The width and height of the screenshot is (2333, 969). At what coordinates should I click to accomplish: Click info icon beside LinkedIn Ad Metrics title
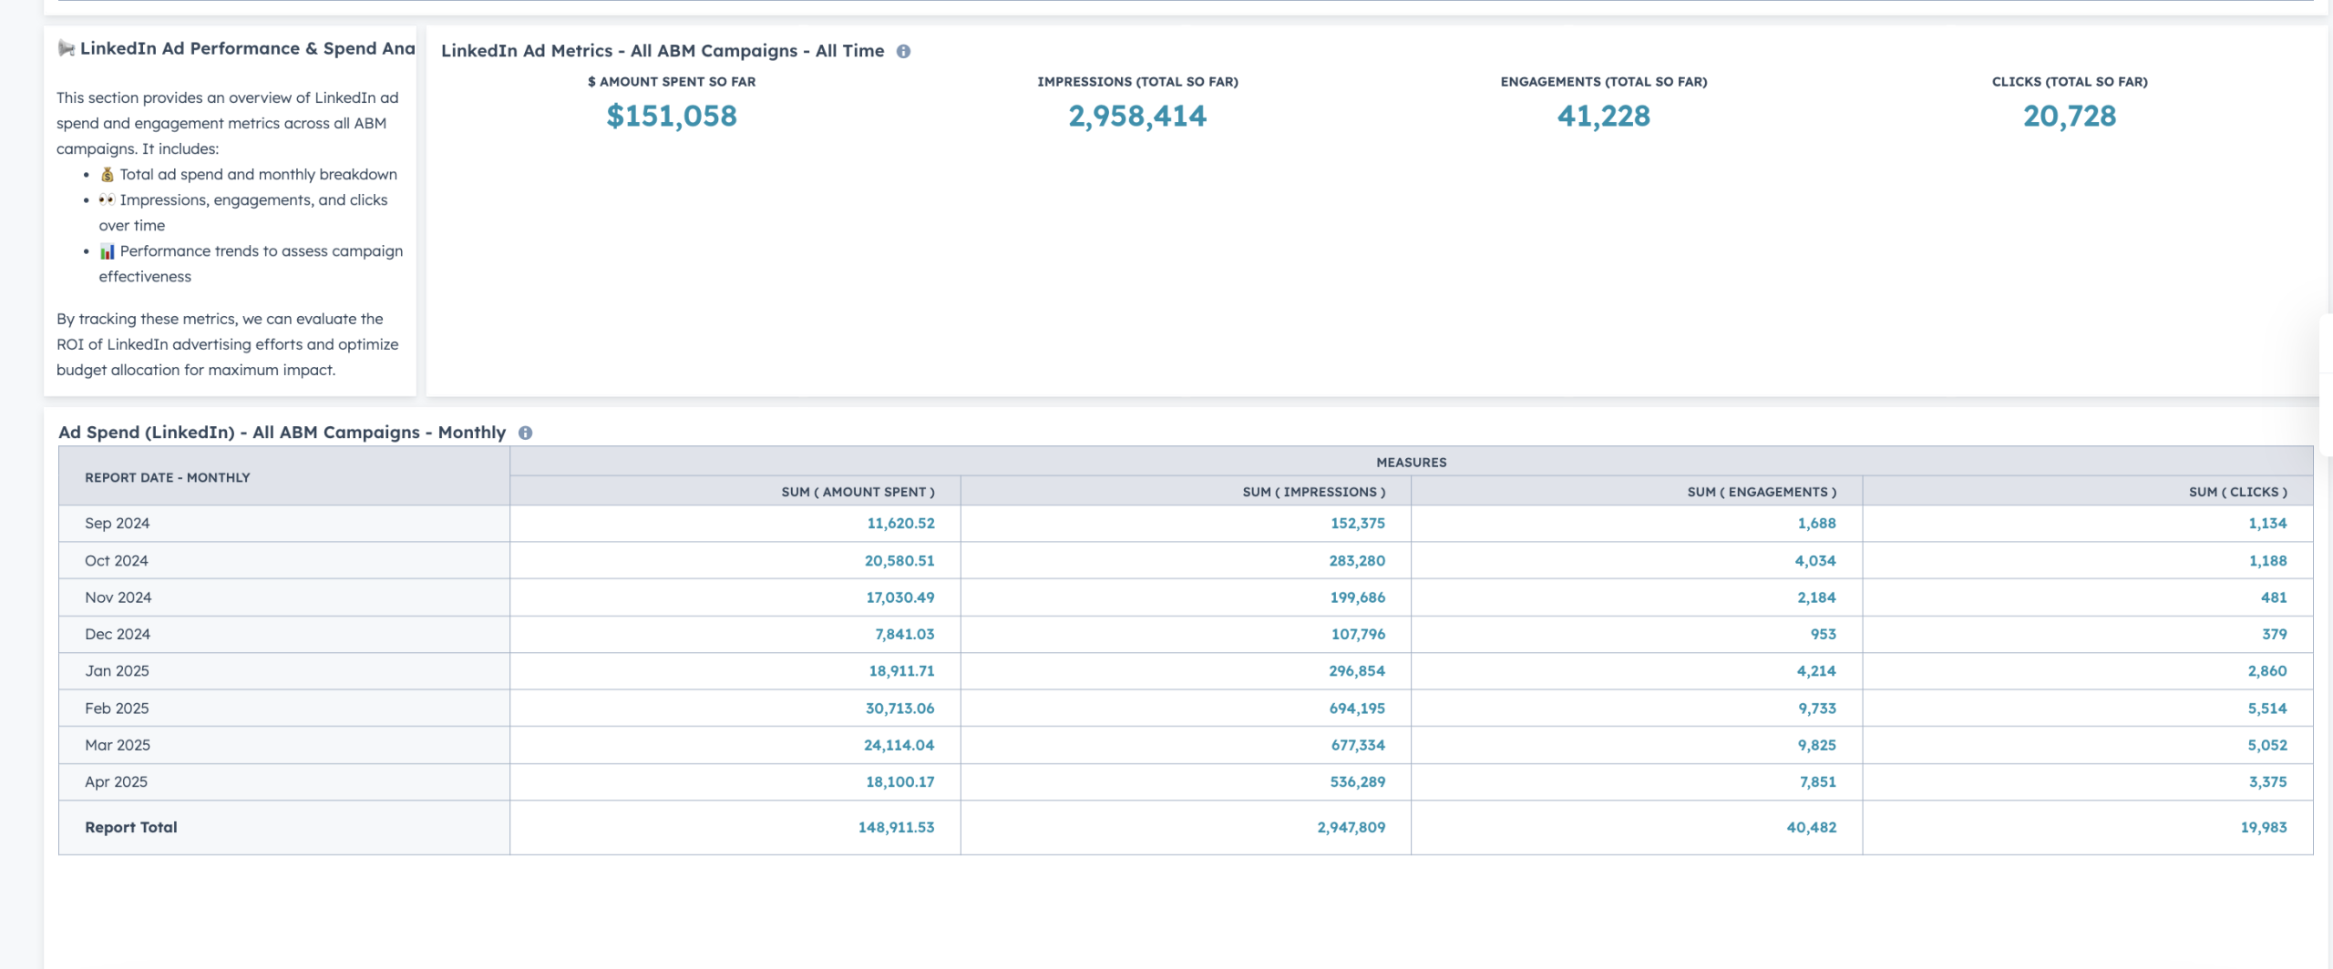click(x=903, y=52)
